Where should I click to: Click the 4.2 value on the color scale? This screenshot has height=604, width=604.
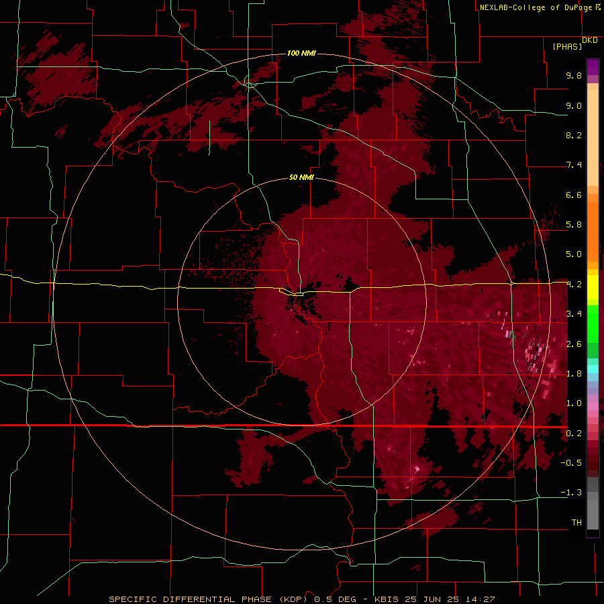[x=574, y=285]
